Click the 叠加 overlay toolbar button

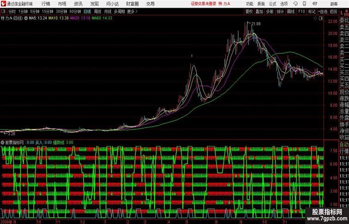coord(259,11)
